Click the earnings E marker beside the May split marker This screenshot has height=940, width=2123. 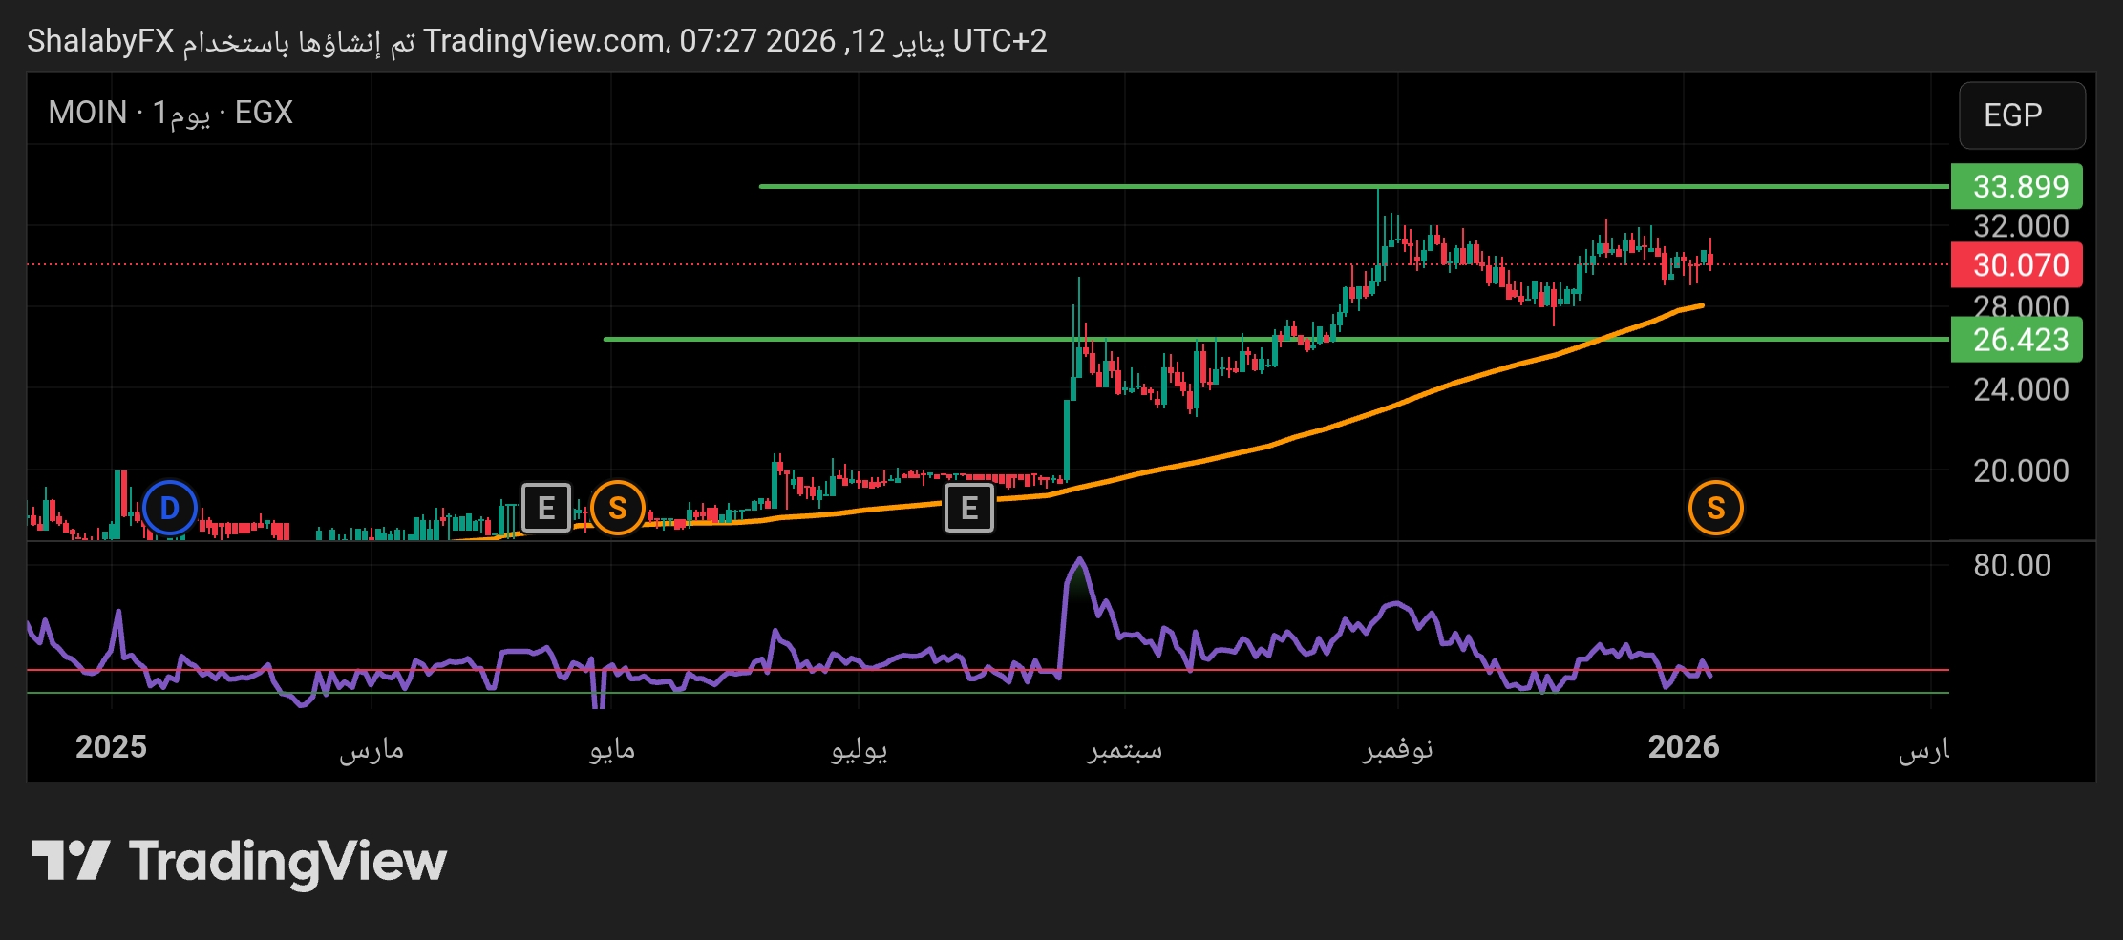546,508
